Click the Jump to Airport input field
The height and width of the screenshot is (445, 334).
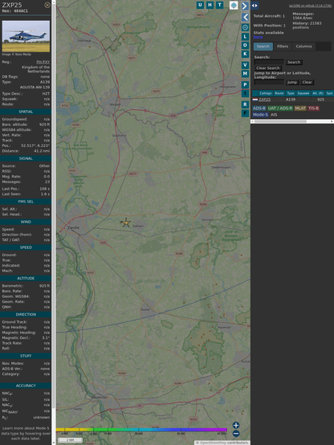click(x=269, y=82)
